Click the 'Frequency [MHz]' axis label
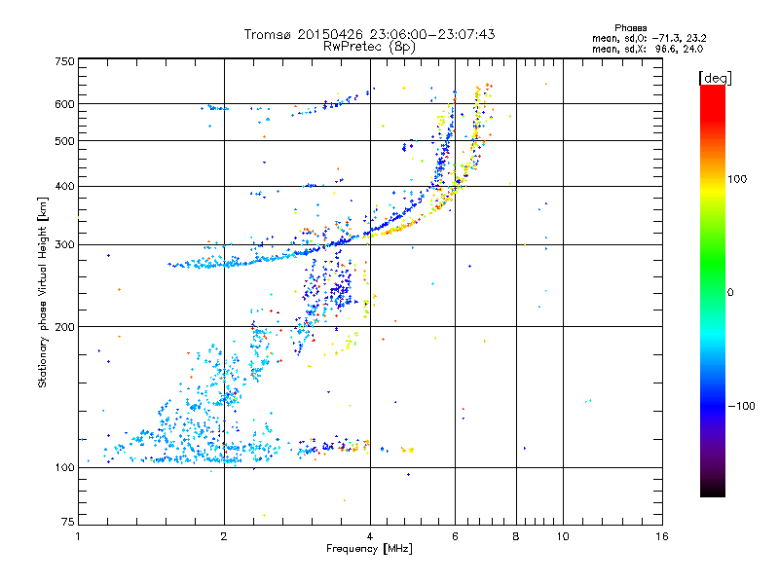 [x=369, y=549]
